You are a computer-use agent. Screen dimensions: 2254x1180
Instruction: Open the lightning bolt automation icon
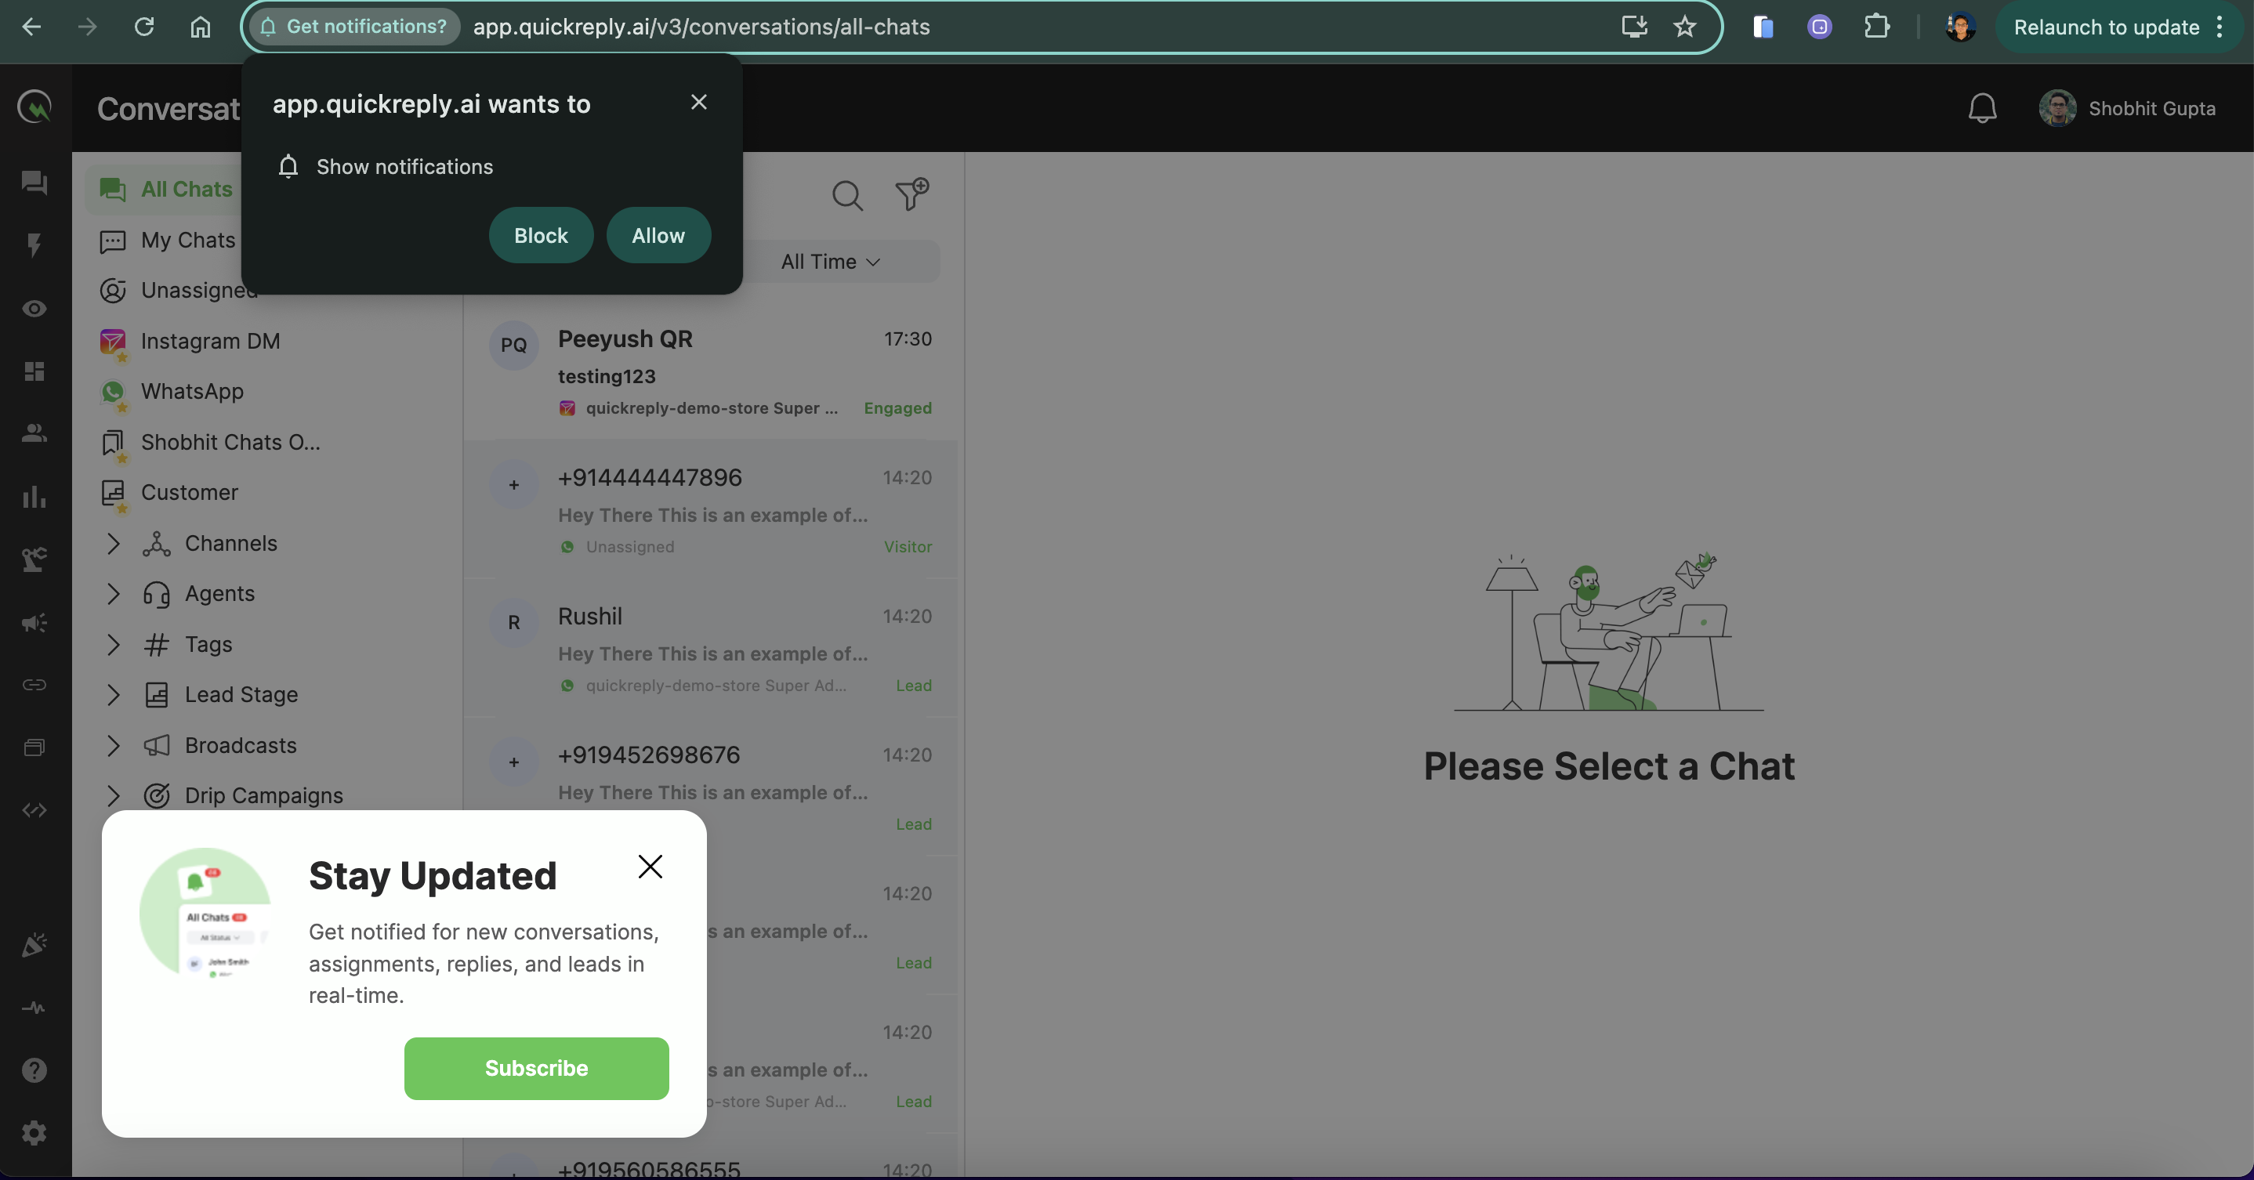[34, 245]
